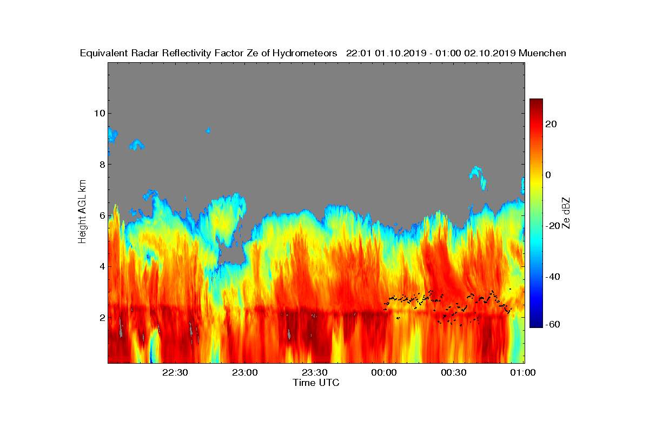The width and height of the screenshot is (649, 433).
Task: Click the colorbar value 20
Action: coord(552,124)
